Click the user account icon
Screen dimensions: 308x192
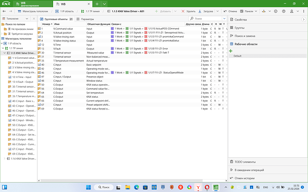click(x=291, y=12)
